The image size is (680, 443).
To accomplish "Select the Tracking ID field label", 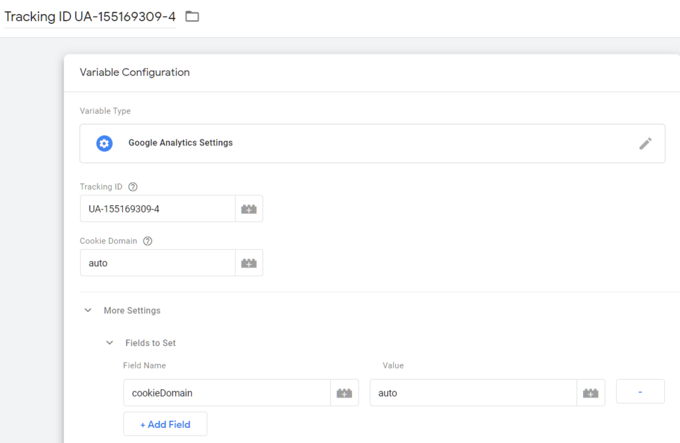I will coord(101,187).
